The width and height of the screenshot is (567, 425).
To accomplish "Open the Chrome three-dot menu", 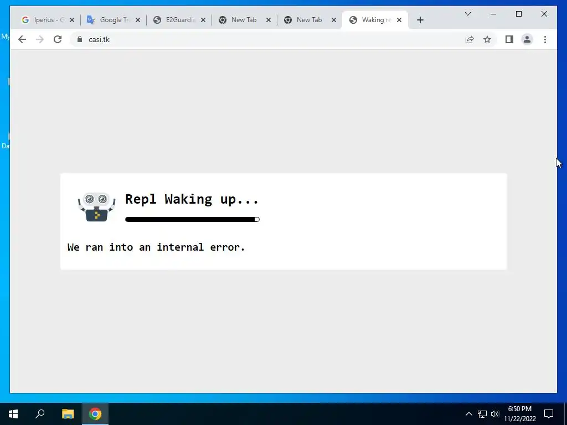I will [545, 39].
